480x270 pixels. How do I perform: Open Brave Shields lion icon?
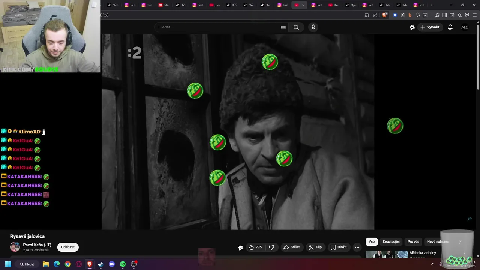point(384,15)
